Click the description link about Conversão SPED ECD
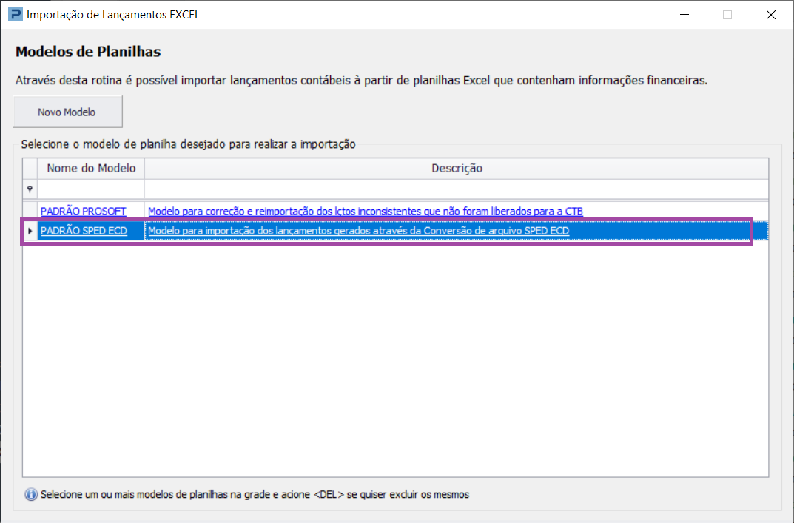 point(358,231)
